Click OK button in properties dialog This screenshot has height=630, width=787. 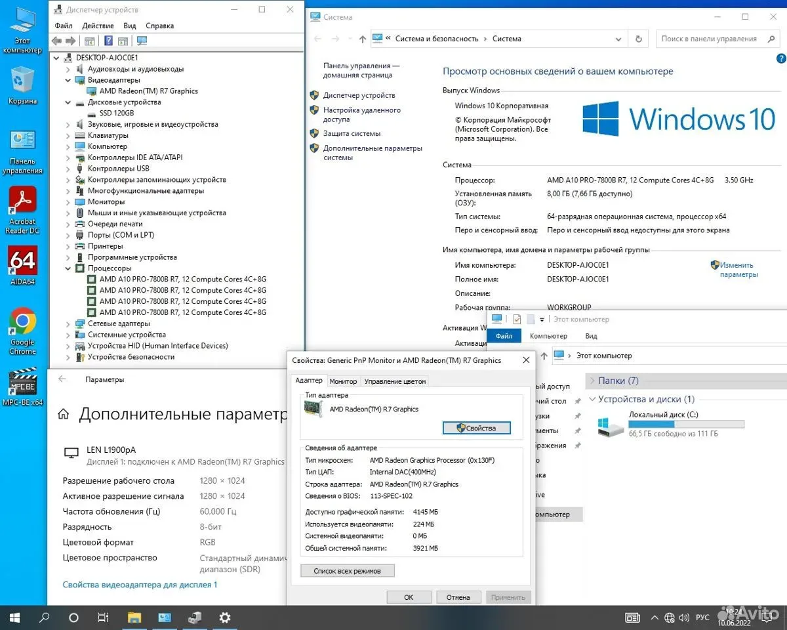point(409,597)
